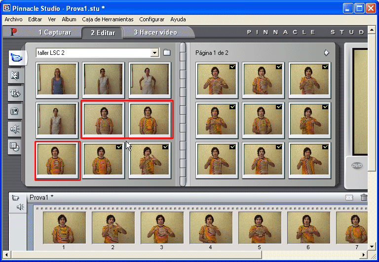379x262 pixels.
Task: Click the Pinnacle logo help icon
Action: (14, 32)
